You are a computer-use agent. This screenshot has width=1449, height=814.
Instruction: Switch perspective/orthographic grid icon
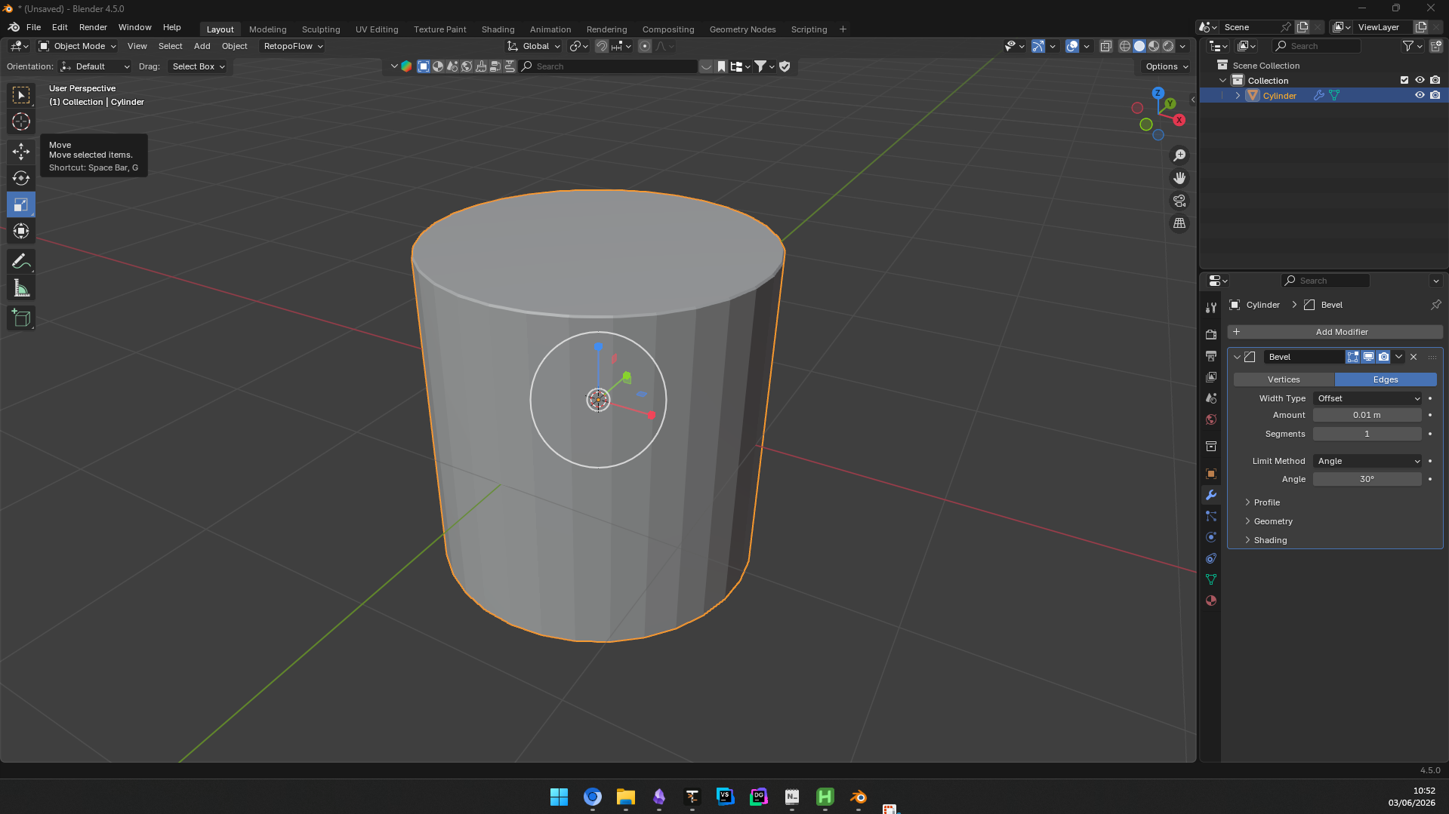(x=1179, y=223)
